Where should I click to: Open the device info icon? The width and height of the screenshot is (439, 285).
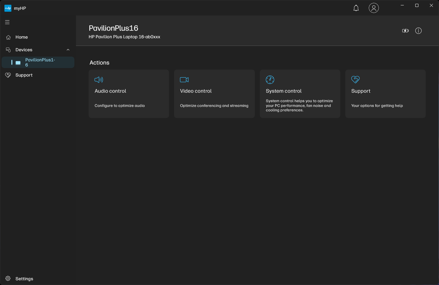(418, 31)
